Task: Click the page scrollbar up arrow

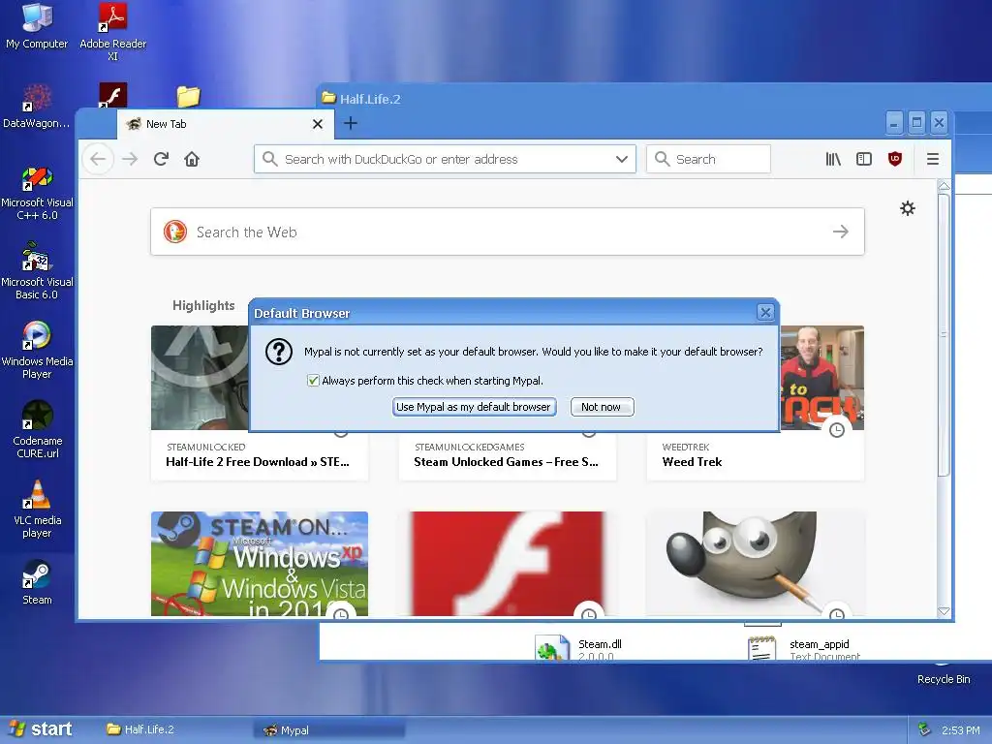Action: tap(944, 186)
